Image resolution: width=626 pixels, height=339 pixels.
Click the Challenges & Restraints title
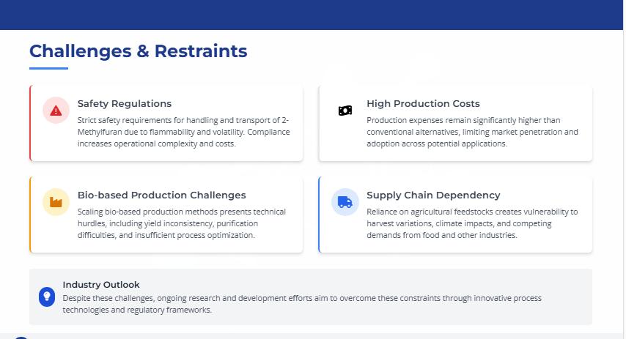point(138,51)
